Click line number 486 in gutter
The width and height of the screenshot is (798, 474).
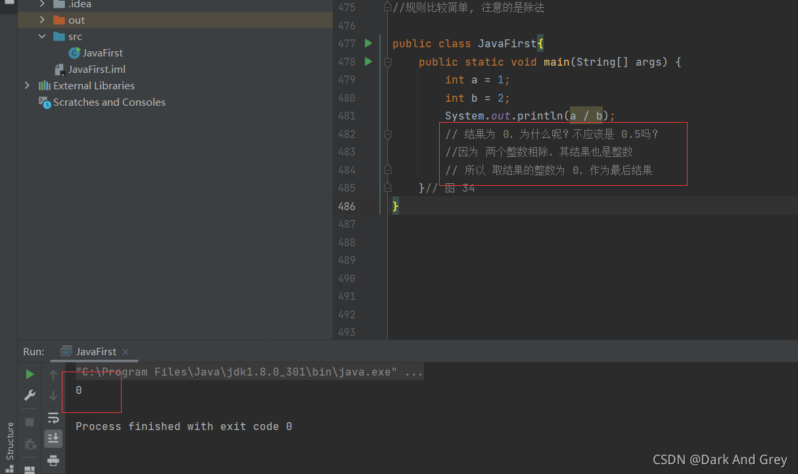pos(346,206)
